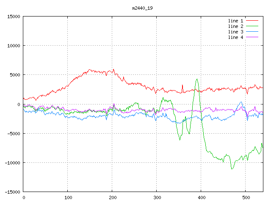Click the y-axis label -5000

(14, 134)
